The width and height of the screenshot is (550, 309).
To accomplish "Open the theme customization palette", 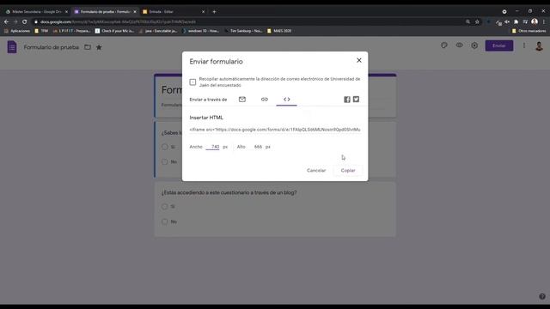I will (444, 45).
